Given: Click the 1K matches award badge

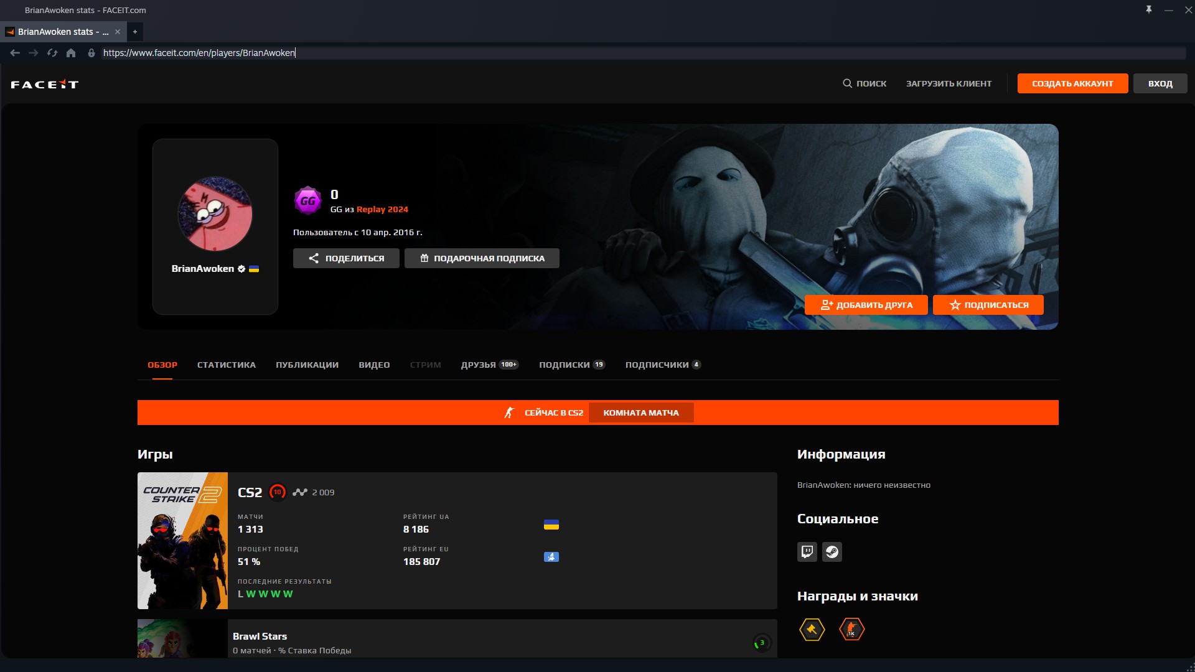Looking at the screenshot, I should coord(851,630).
